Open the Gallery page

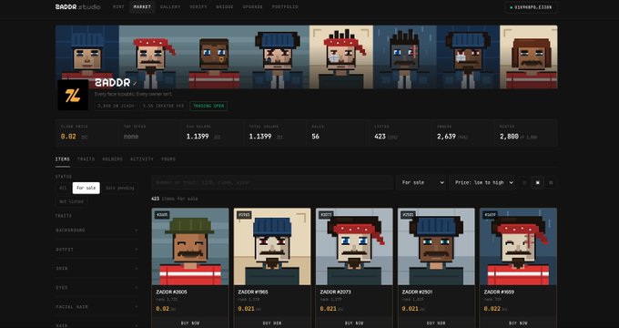[170, 7]
